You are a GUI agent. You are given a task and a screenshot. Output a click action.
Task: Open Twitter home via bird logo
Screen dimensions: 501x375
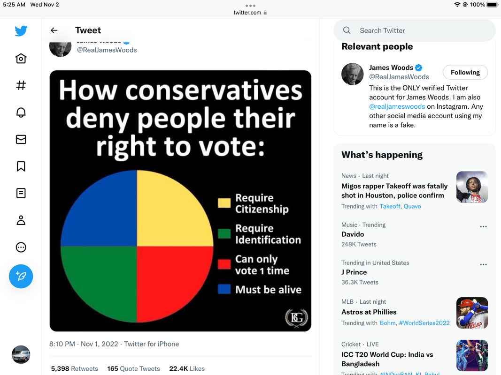tap(21, 31)
